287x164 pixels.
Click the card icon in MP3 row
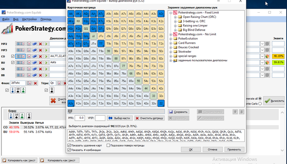coord(29,50)
